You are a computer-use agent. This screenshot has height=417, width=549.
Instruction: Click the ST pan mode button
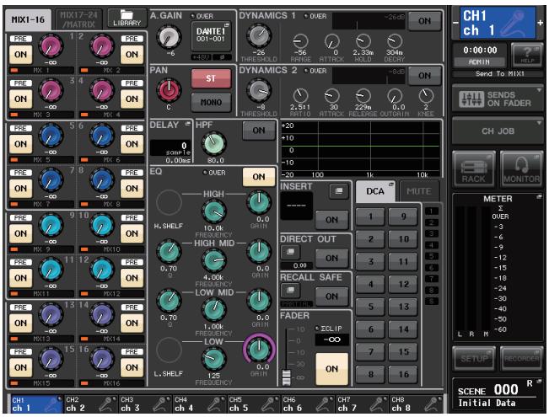pyautogui.click(x=211, y=78)
